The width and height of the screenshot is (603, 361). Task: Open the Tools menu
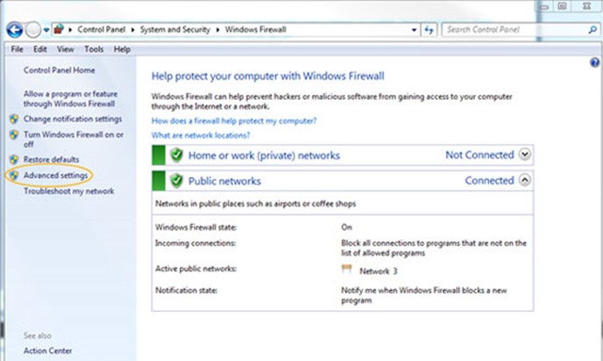click(x=94, y=49)
